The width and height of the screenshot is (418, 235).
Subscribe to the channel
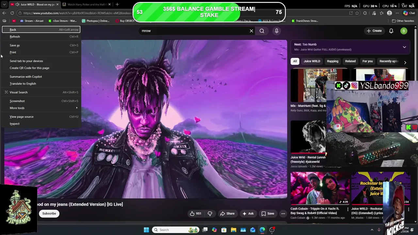(49, 213)
